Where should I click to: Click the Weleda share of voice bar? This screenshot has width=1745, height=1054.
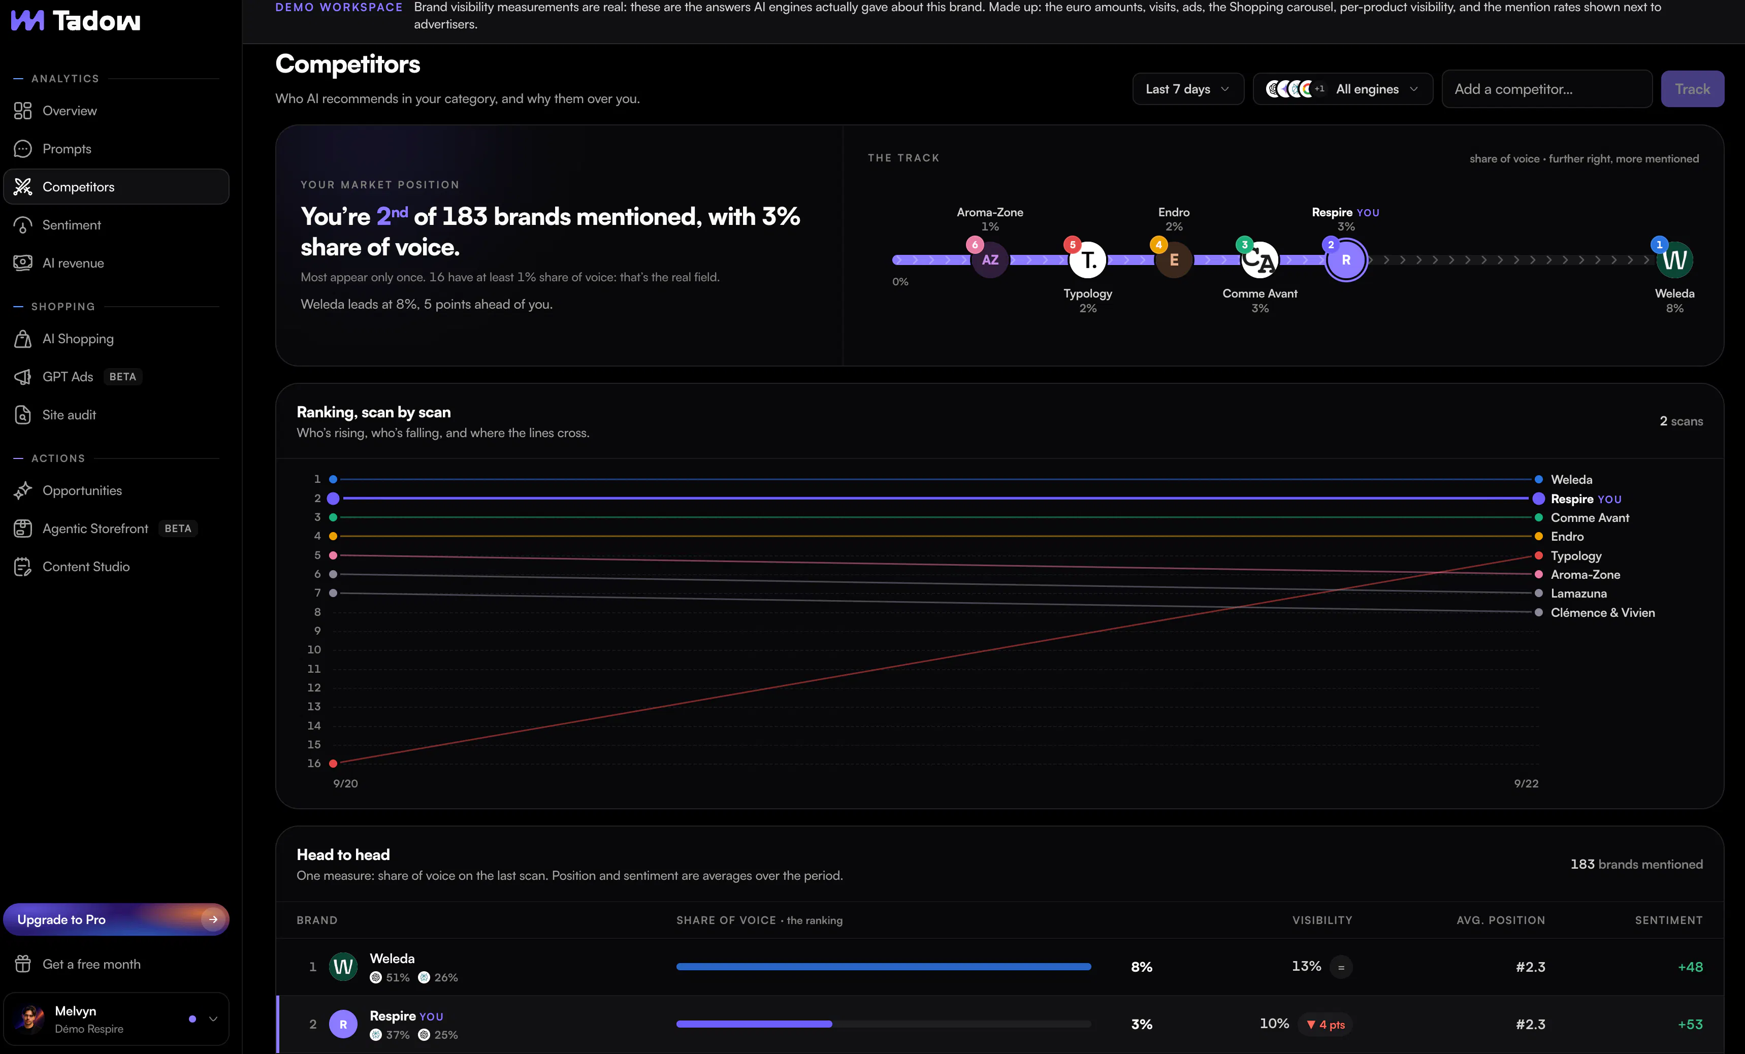tap(883, 967)
